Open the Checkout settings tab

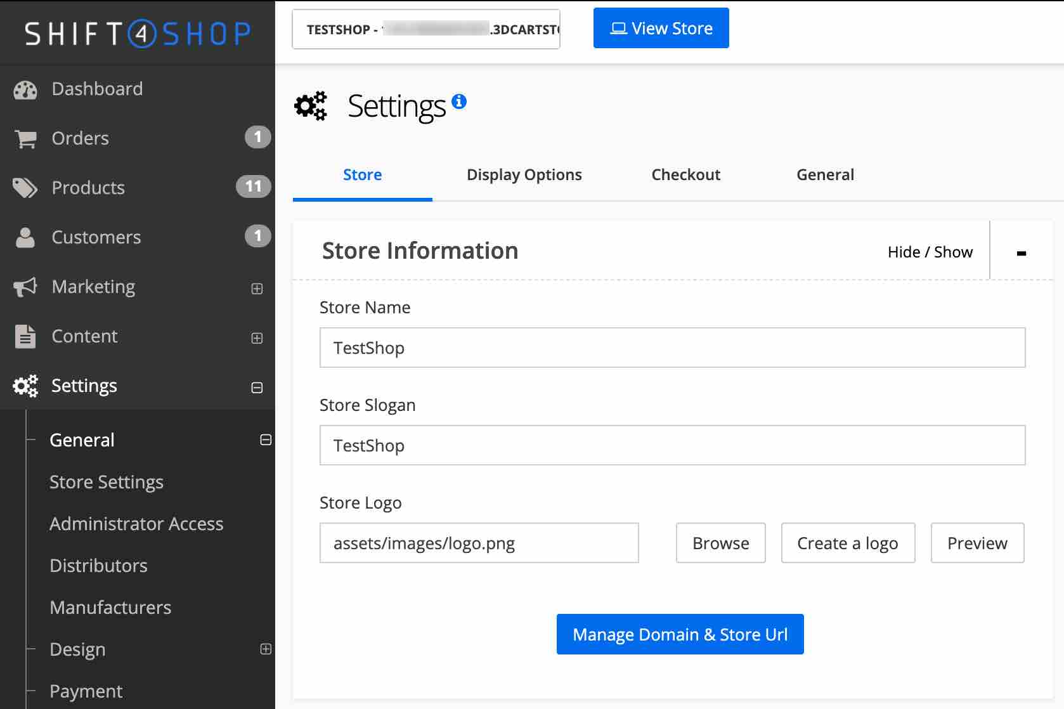point(685,174)
